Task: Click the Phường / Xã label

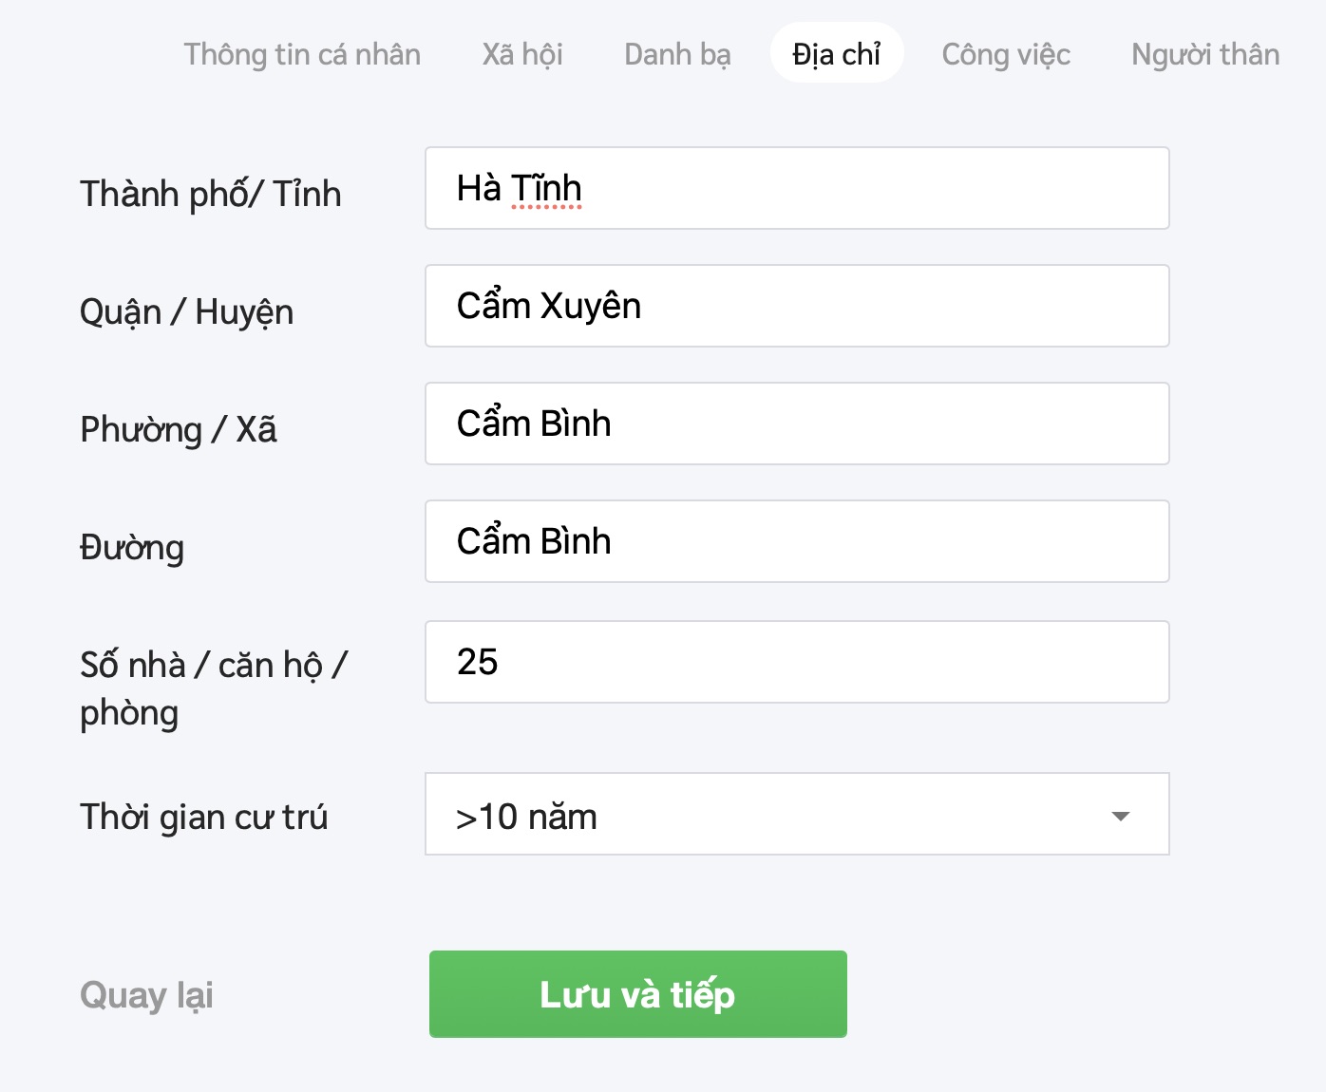Action: coord(179,429)
